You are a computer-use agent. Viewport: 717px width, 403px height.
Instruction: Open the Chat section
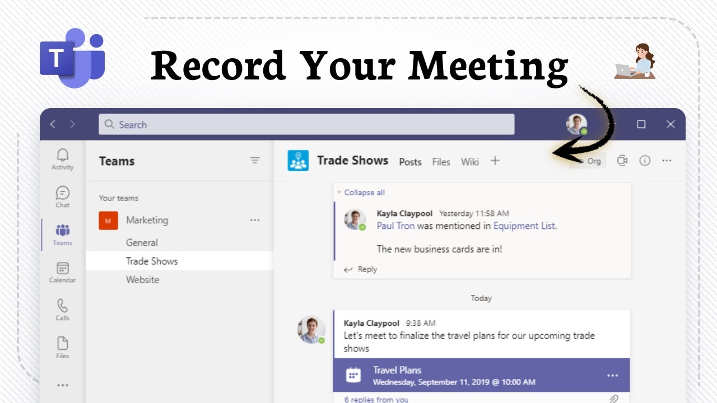[63, 197]
